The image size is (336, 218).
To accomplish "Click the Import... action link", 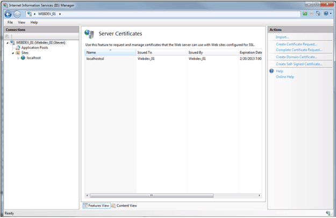I will point(282,37).
